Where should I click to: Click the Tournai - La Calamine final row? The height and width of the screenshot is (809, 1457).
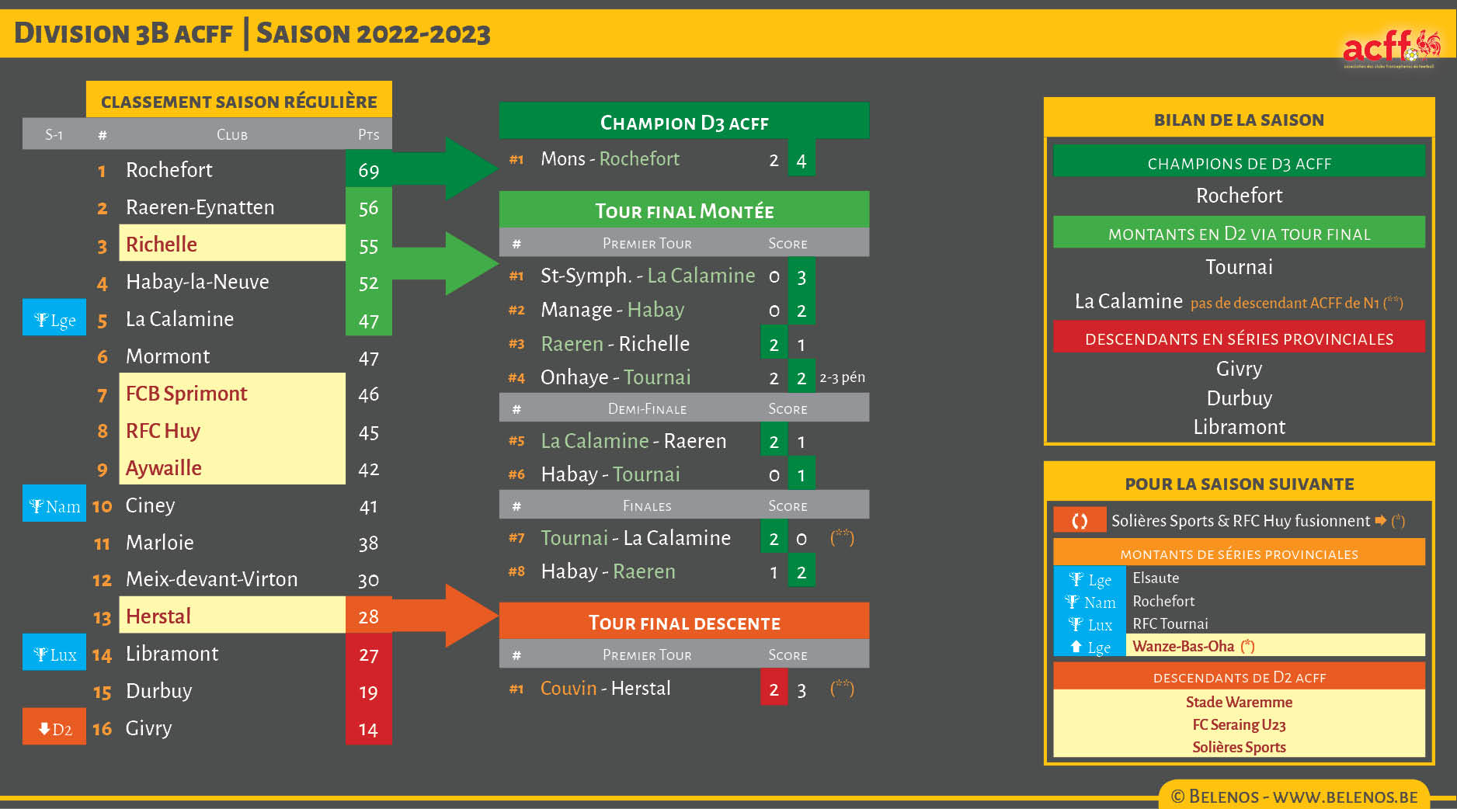coord(635,538)
